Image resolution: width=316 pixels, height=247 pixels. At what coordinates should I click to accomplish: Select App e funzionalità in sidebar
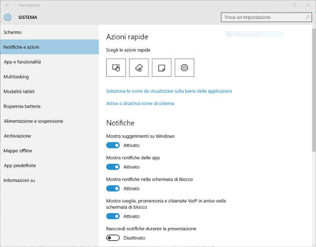click(22, 62)
